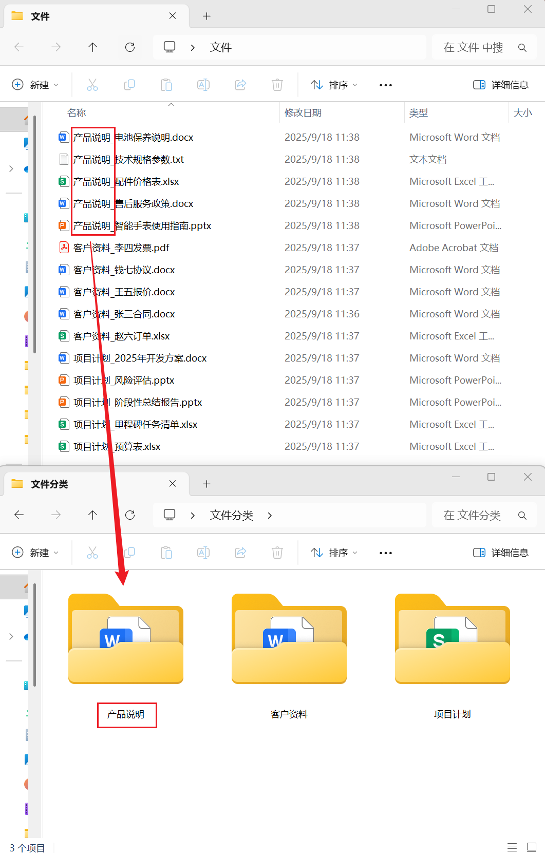Image resolution: width=545 pixels, height=854 pixels.
Task: Click Delete trash icon in 文件 window
Action: click(277, 85)
